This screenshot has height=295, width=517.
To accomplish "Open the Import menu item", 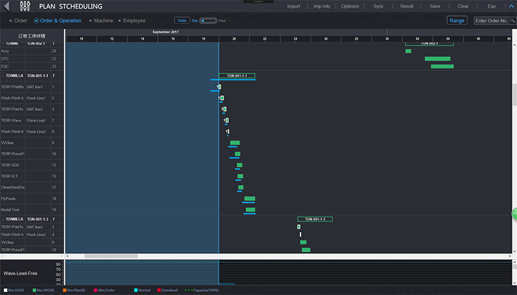I will (x=293, y=6).
